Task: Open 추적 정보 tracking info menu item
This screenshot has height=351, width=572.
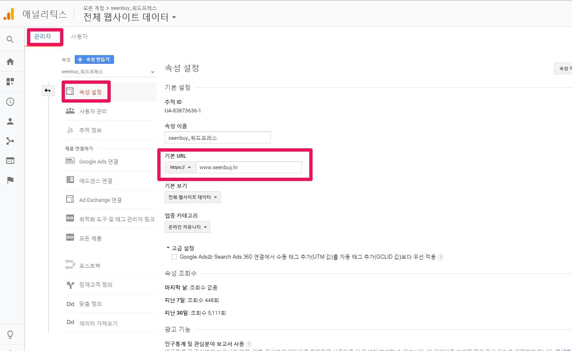Action: point(90,130)
